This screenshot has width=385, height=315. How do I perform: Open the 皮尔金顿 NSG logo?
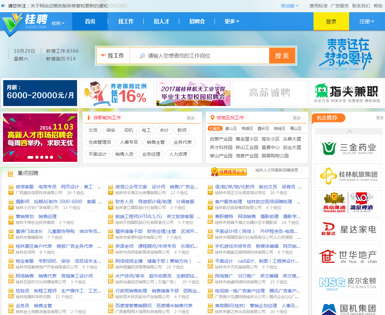(x=348, y=283)
